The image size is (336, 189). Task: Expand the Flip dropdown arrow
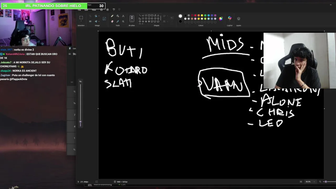coord(99,21)
